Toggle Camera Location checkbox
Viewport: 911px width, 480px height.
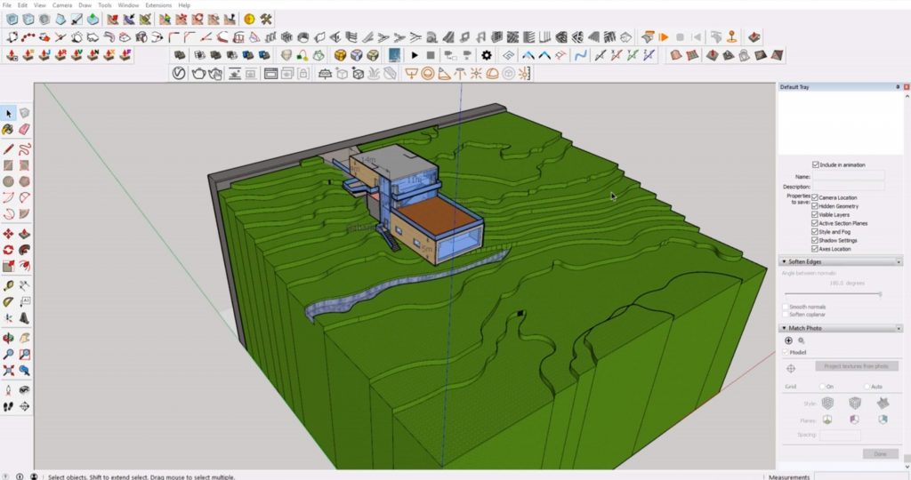pyautogui.click(x=815, y=197)
